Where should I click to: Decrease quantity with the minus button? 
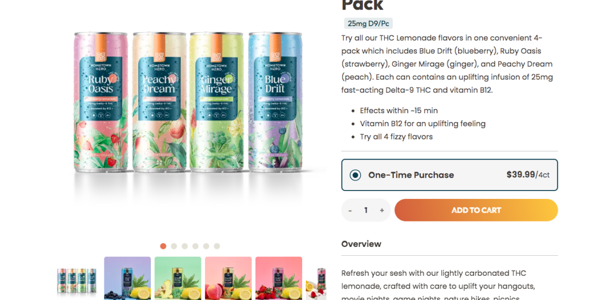350,211
